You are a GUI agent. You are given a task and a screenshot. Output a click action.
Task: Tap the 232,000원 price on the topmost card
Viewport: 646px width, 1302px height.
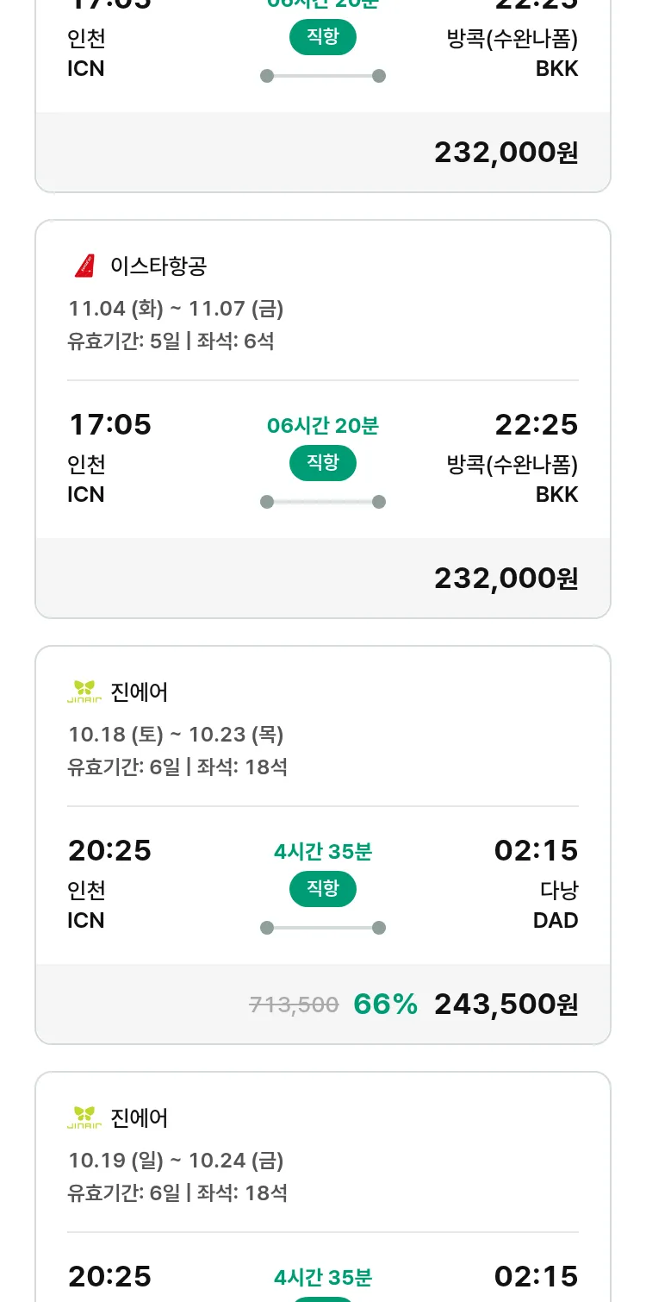(x=506, y=153)
